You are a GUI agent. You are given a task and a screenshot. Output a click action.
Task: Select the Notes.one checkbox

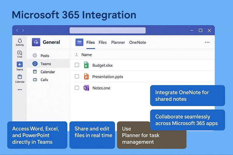point(77,88)
